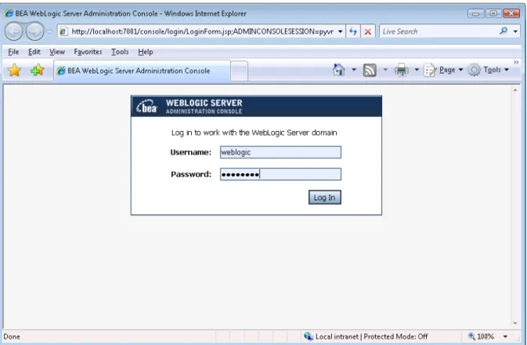Expand the address bar history dropdown
The height and width of the screenshot is (345, 527).
pyautogui.click(x=340, y=31)
